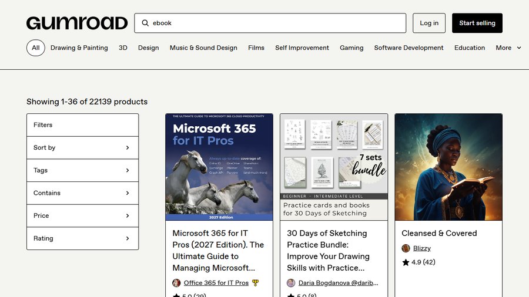The height and width of the screenshot is (297, 529).
Task: Switch to the Design category
Action: pyautogui.click(x=149, y=48)
